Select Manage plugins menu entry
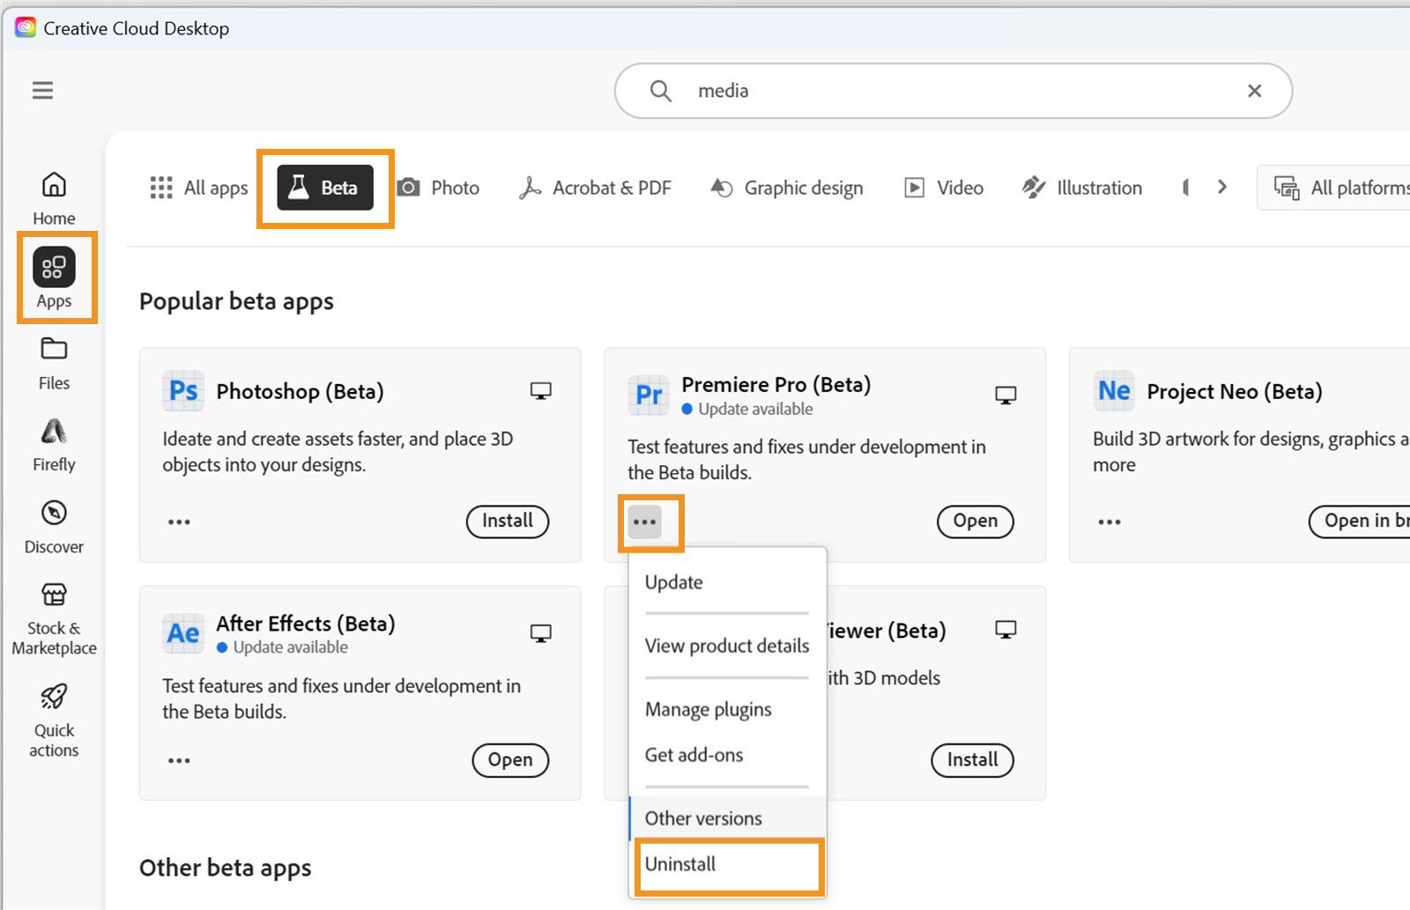The height and width of the screenshot is (910, 1410). (708, 710)
